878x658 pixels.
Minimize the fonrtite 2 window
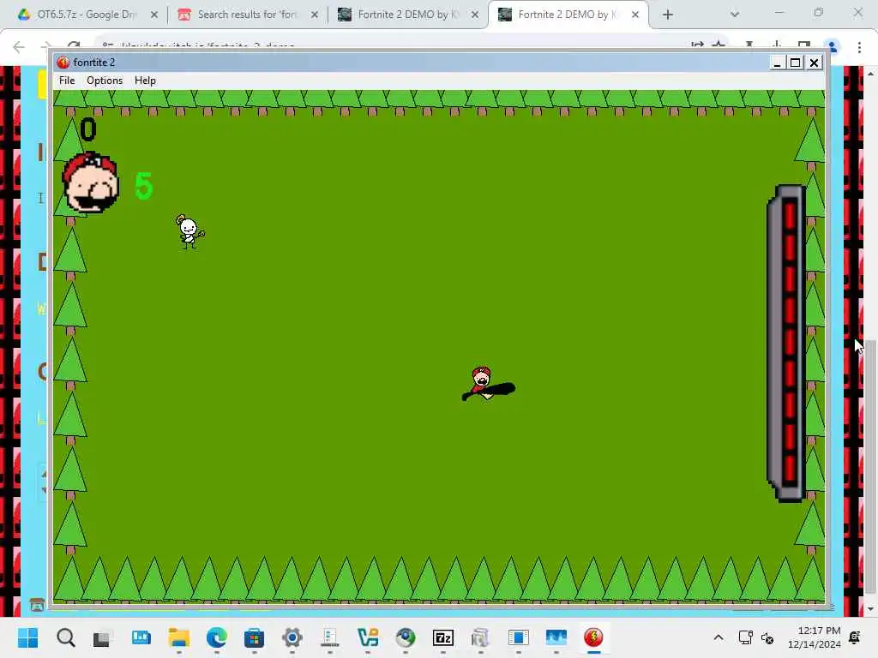pyautogui.click(x=777, y=63)
